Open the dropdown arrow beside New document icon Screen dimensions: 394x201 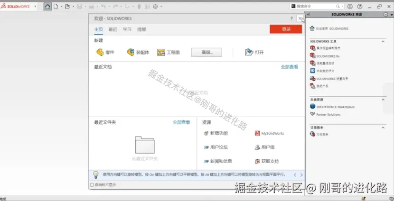pos(61,7)
